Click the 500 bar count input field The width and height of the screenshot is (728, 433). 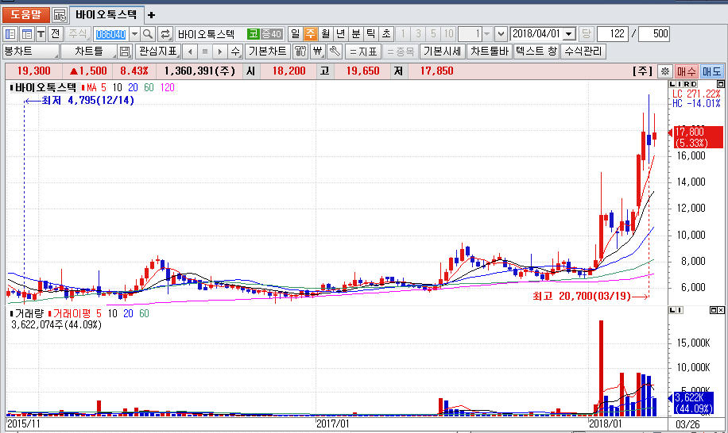point(654,34)
